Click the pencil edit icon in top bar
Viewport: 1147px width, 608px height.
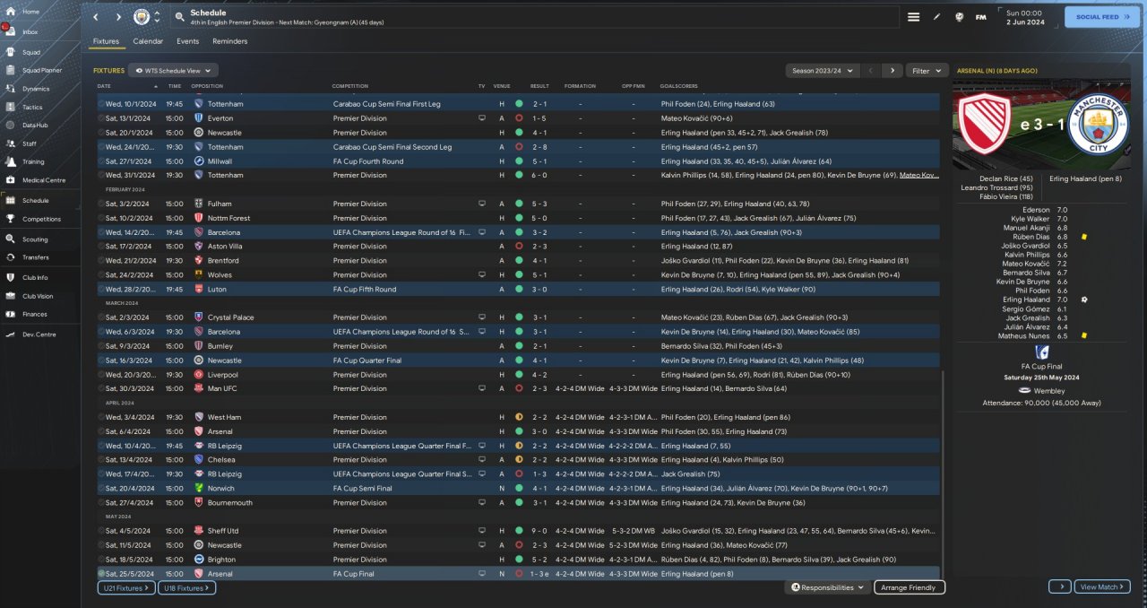(x=937, y=17)
